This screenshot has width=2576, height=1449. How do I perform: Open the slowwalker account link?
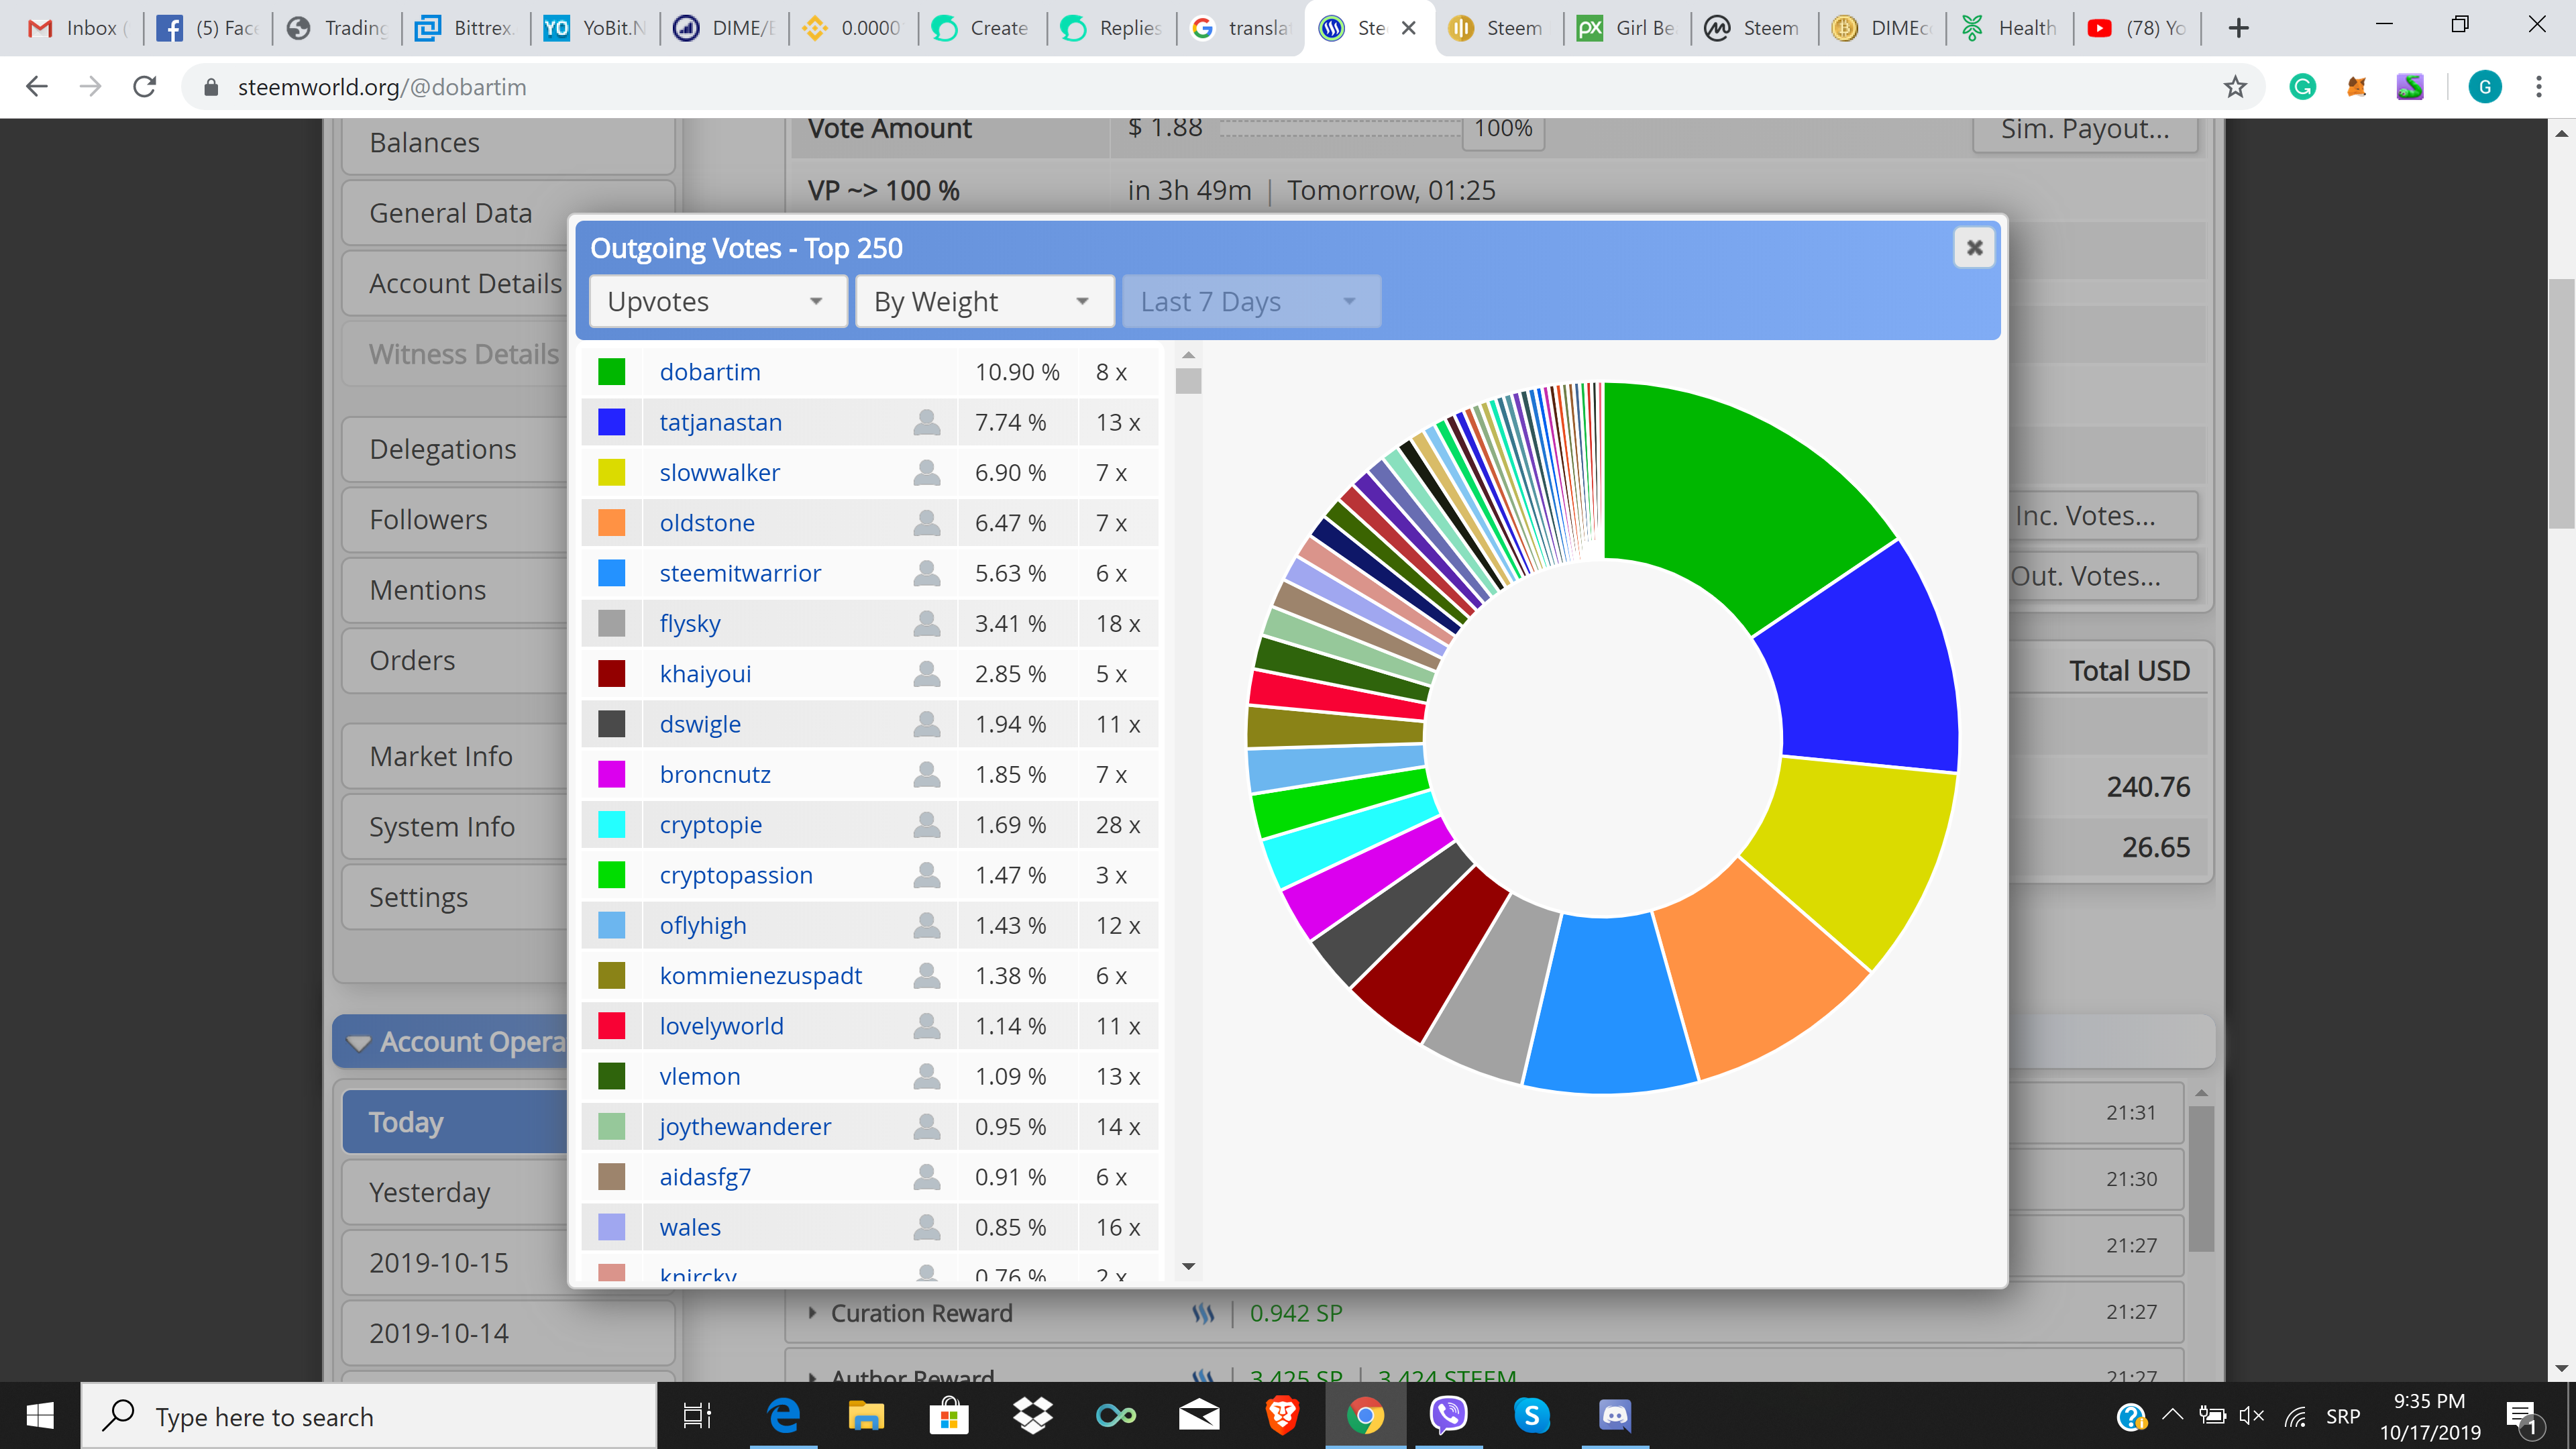pos(719,472)
